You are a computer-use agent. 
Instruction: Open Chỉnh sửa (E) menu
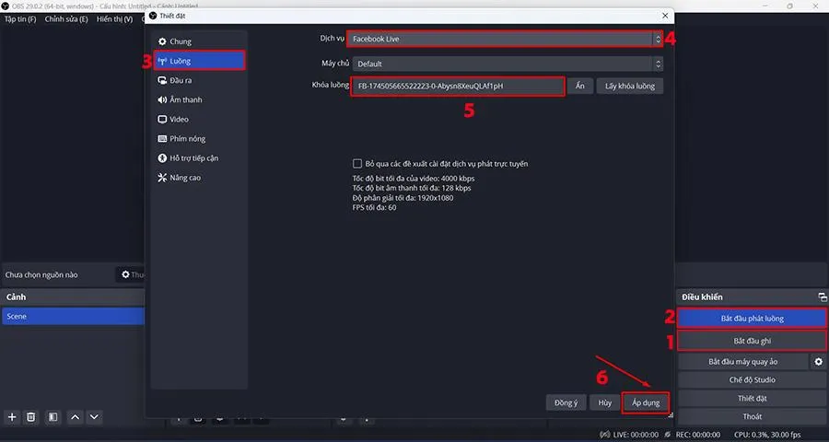tap(66, 19)
